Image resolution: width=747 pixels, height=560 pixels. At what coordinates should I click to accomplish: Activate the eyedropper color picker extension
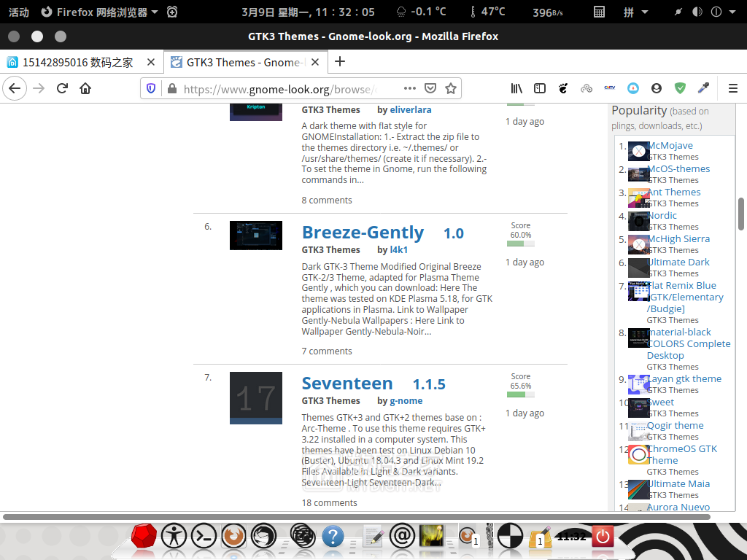[x=703, y=88]
